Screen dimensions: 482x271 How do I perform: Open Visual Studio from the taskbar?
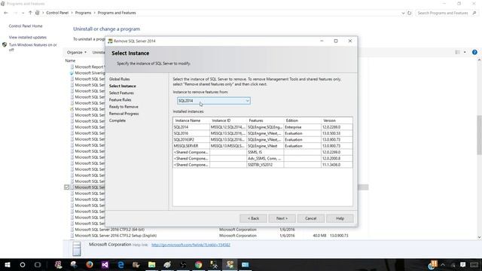pos(105,264)
